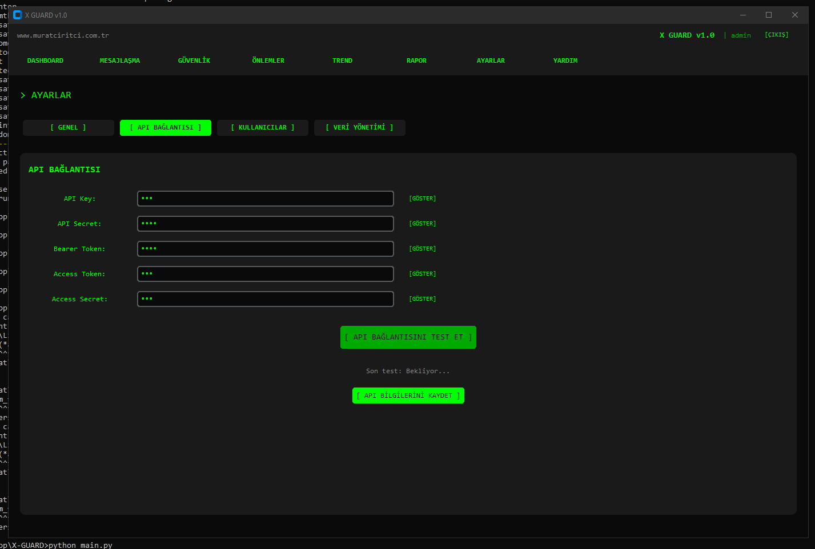Log out using the ÇIKIŞ link
The height and width of the screenshot is (549, 815).
(776, 35)
